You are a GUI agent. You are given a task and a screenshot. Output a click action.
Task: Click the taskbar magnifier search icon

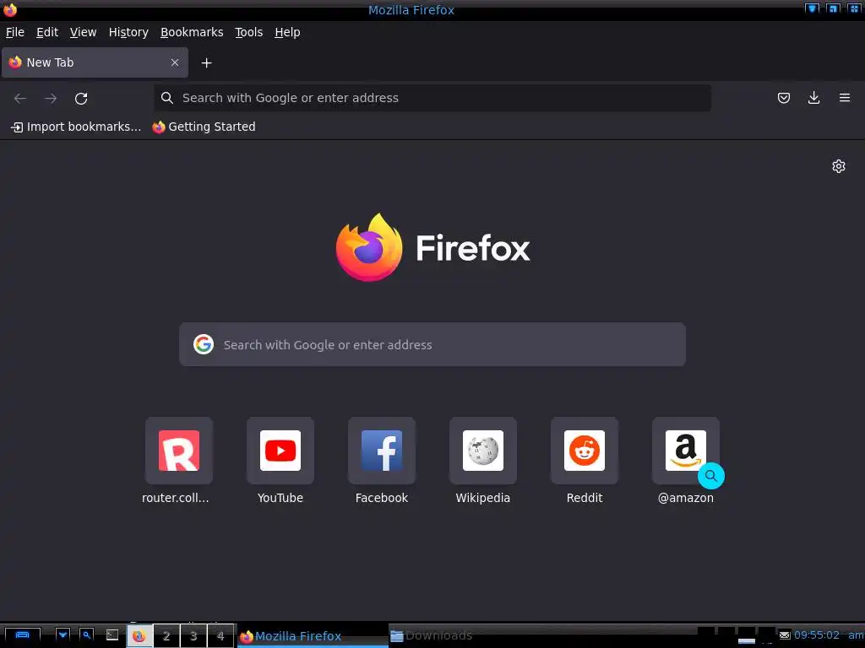click(x=87, y=635)
